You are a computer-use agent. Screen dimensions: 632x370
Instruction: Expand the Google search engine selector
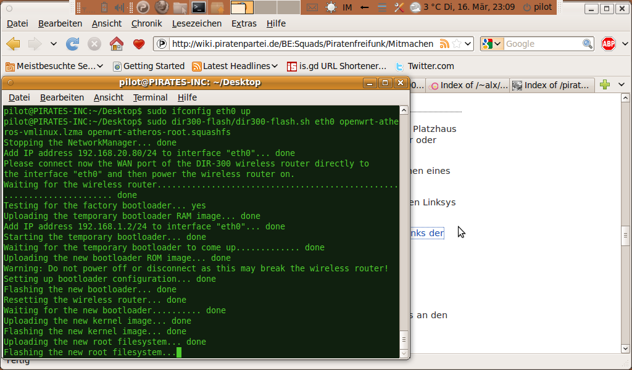[x=492, y=44]
